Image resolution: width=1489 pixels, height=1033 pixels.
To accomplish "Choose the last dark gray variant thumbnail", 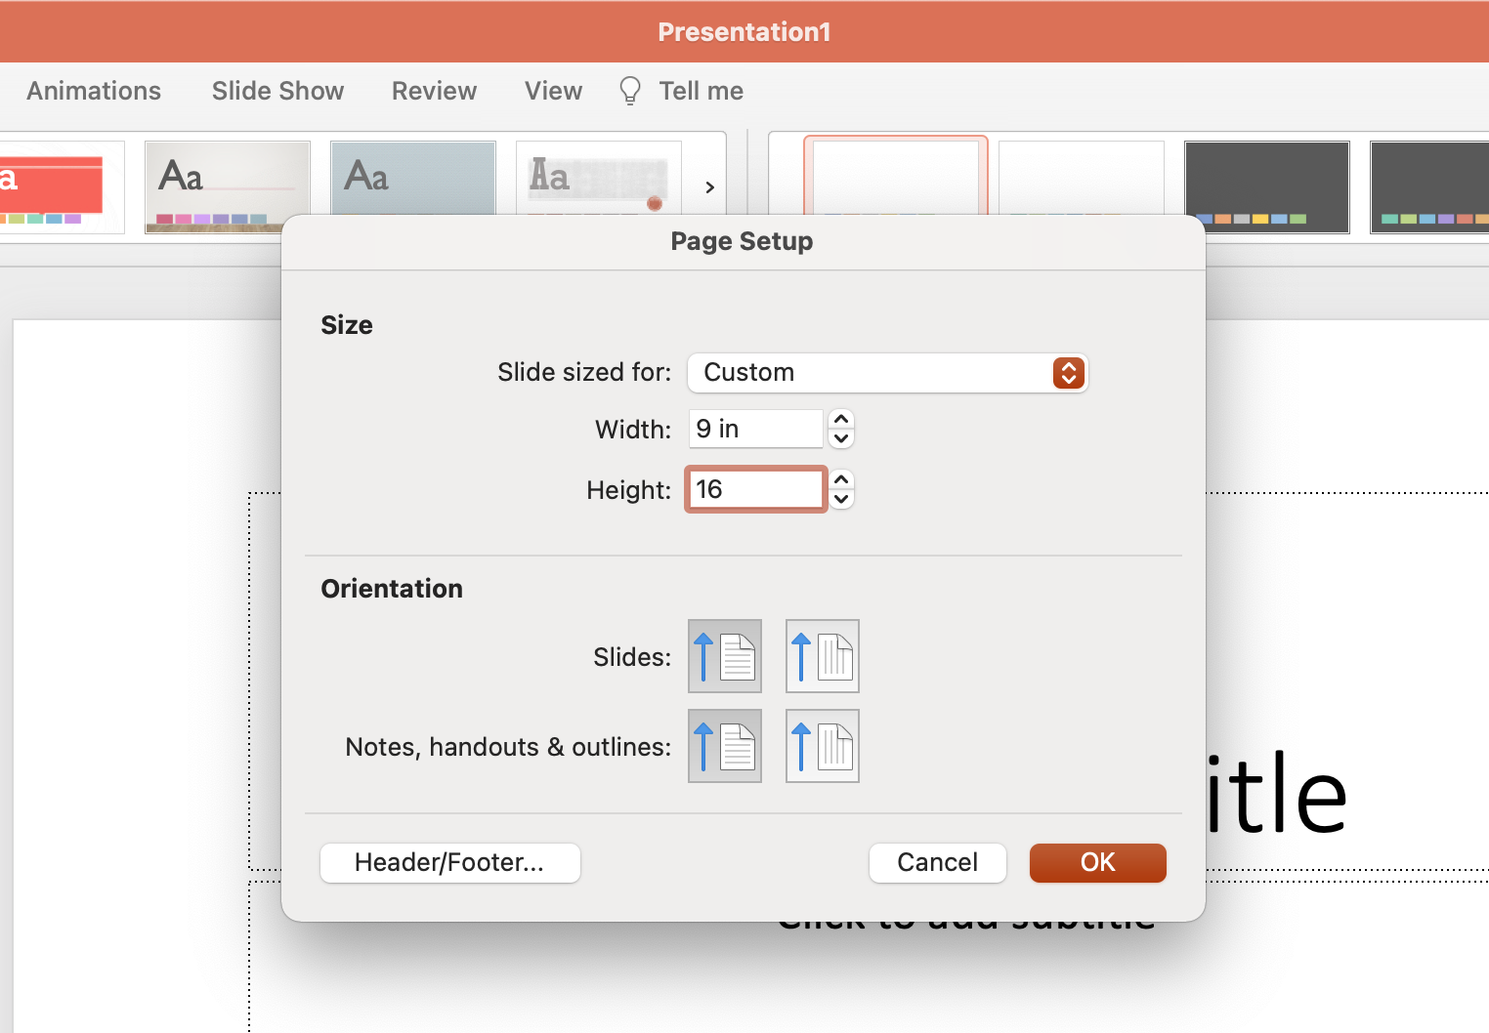I will tap(1429, 186).
